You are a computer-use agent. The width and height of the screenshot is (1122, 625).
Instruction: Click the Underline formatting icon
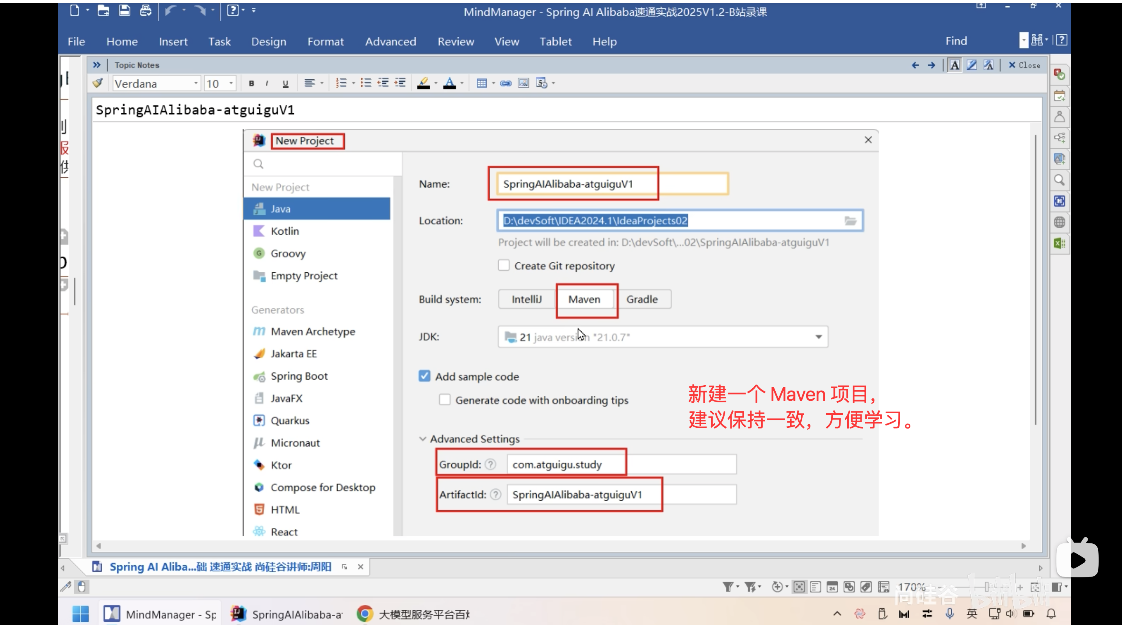click(285, 83)
